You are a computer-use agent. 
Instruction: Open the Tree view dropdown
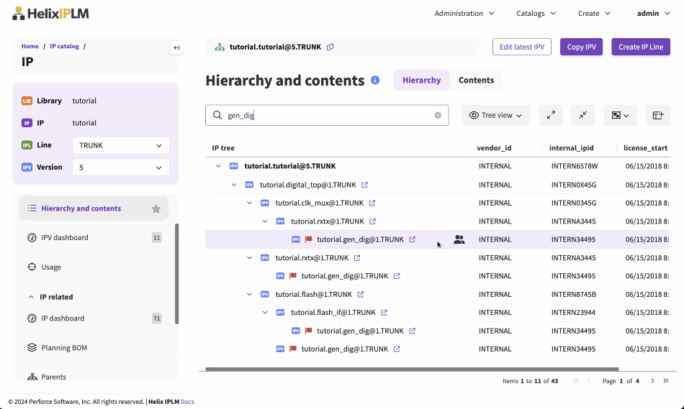coord(495,115)
